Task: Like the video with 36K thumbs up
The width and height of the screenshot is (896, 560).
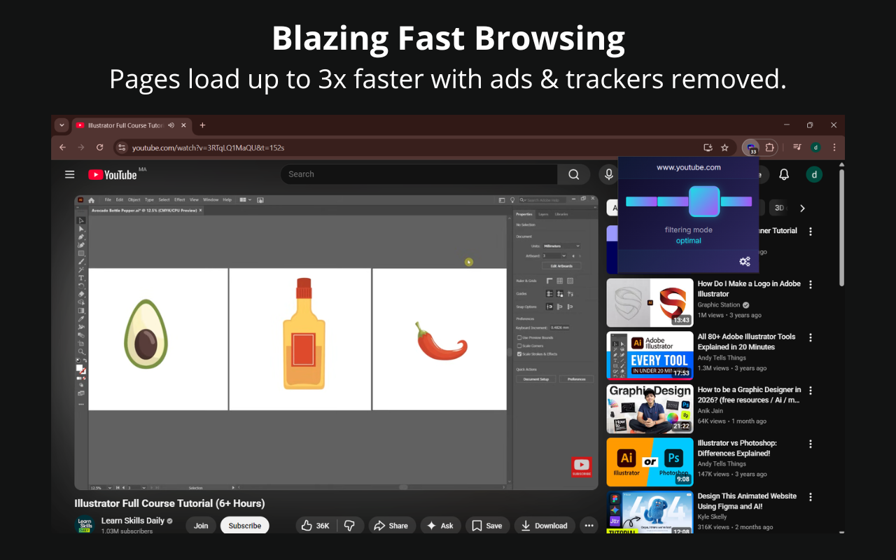Action: [315, 526]
